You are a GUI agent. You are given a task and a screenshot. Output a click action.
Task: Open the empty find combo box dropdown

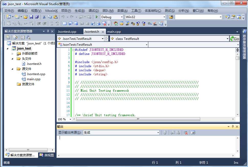tap(220, 17)
